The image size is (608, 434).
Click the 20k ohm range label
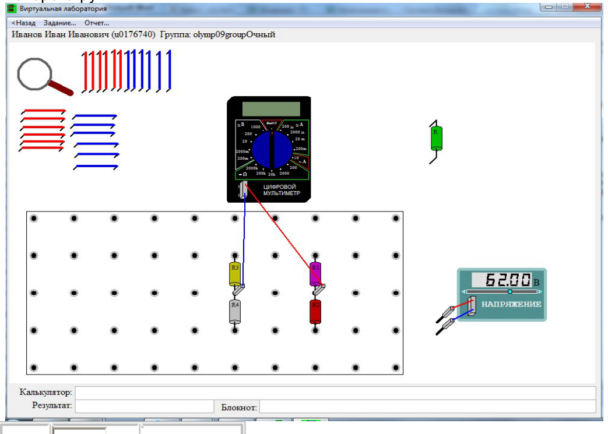[272, 174]
